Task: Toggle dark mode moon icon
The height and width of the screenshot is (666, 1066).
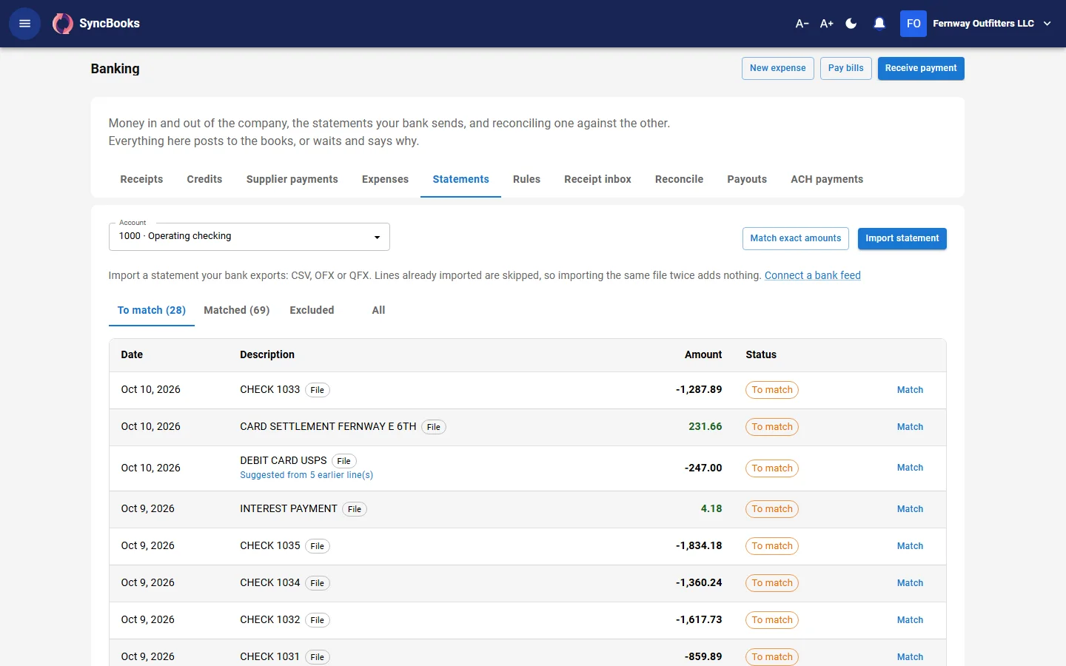Action: (x=851, y=24)
